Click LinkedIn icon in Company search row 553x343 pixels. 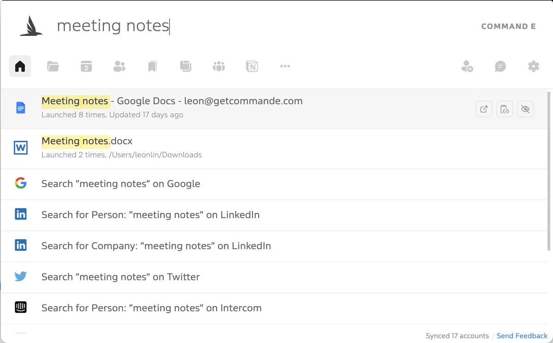click(x=21, y=245)
